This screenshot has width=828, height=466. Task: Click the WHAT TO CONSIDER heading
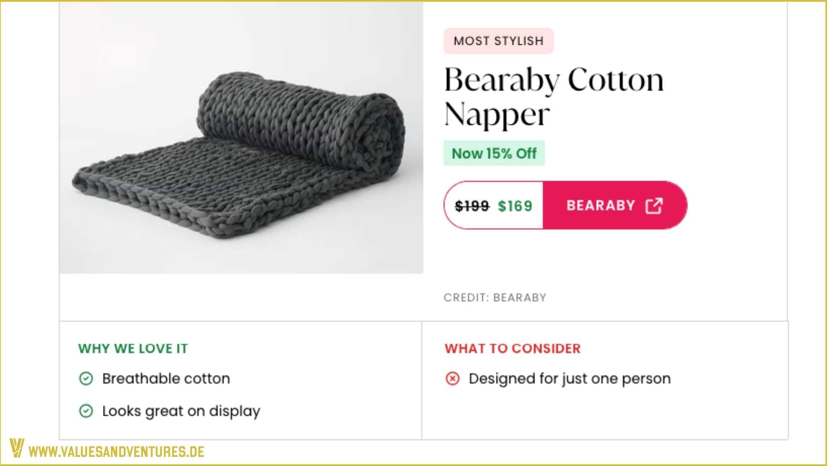click(513, 348)
